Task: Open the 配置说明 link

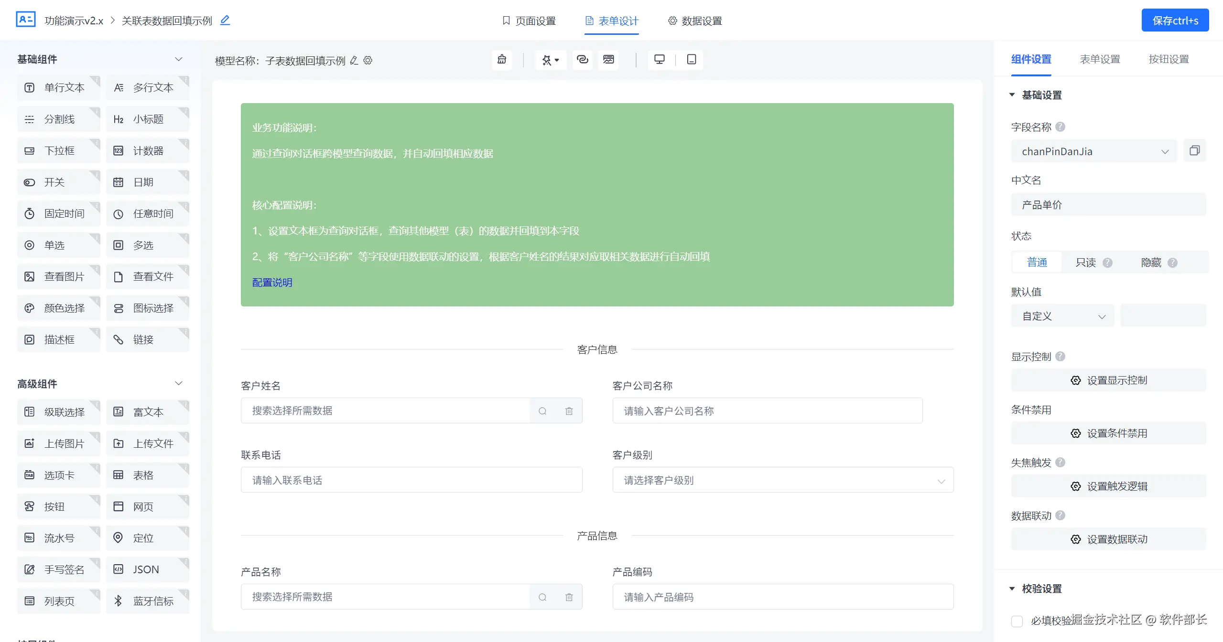Action: 272,283
